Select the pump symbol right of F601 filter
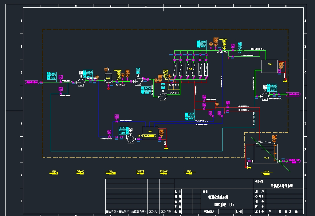The width and height of the screenshot is (315, 216). [138, 82]
